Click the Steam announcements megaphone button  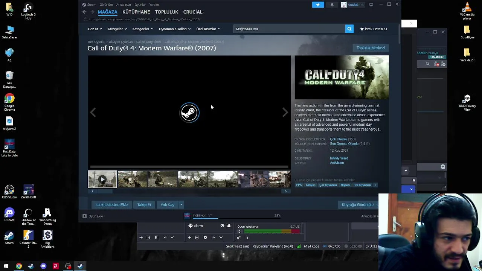[318, 5]
